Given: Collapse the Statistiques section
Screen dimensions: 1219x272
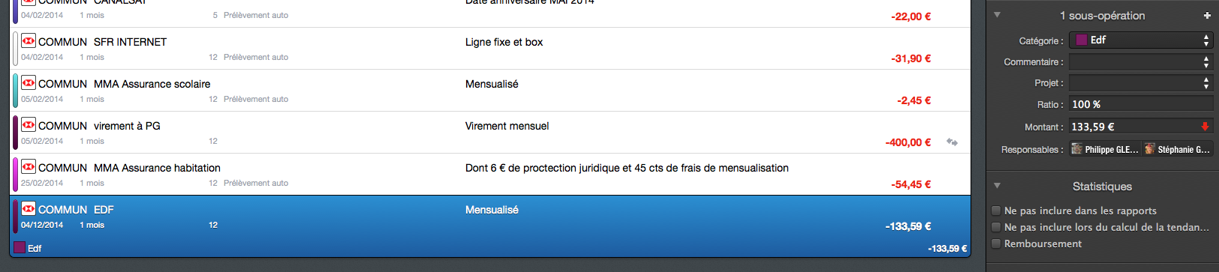Looking at the screenshot, I should tap(997, 186).
